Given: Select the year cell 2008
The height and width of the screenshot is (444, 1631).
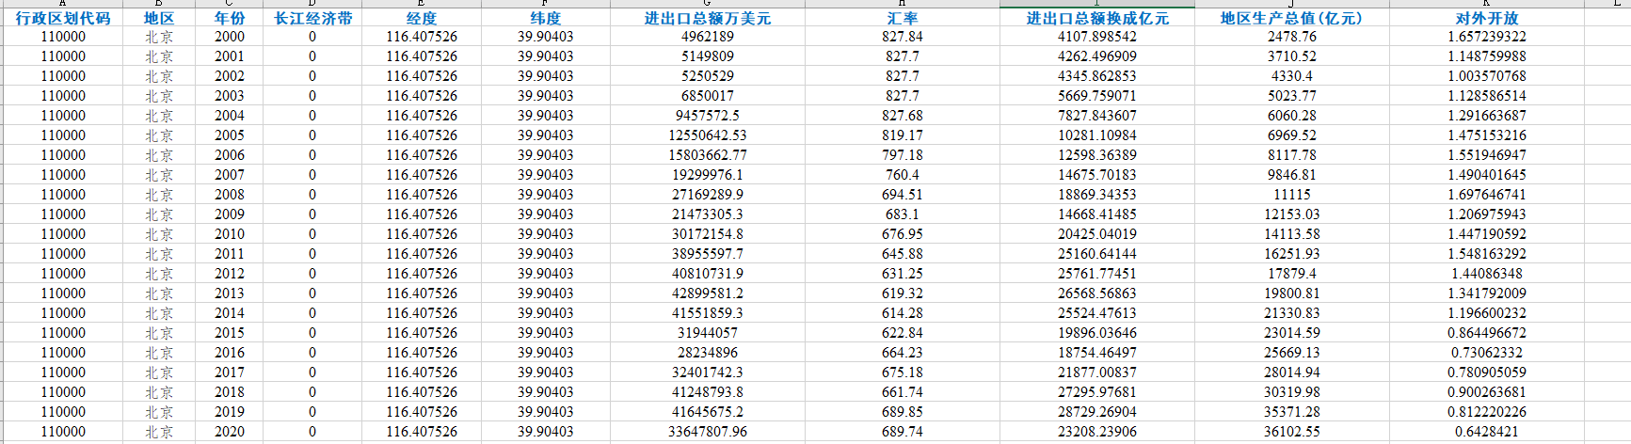Looking at the screenshot, I should tap(230, 195).
